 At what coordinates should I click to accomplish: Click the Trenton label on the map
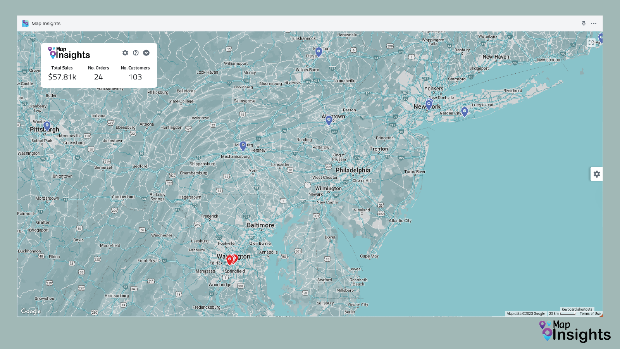[379, 149]
